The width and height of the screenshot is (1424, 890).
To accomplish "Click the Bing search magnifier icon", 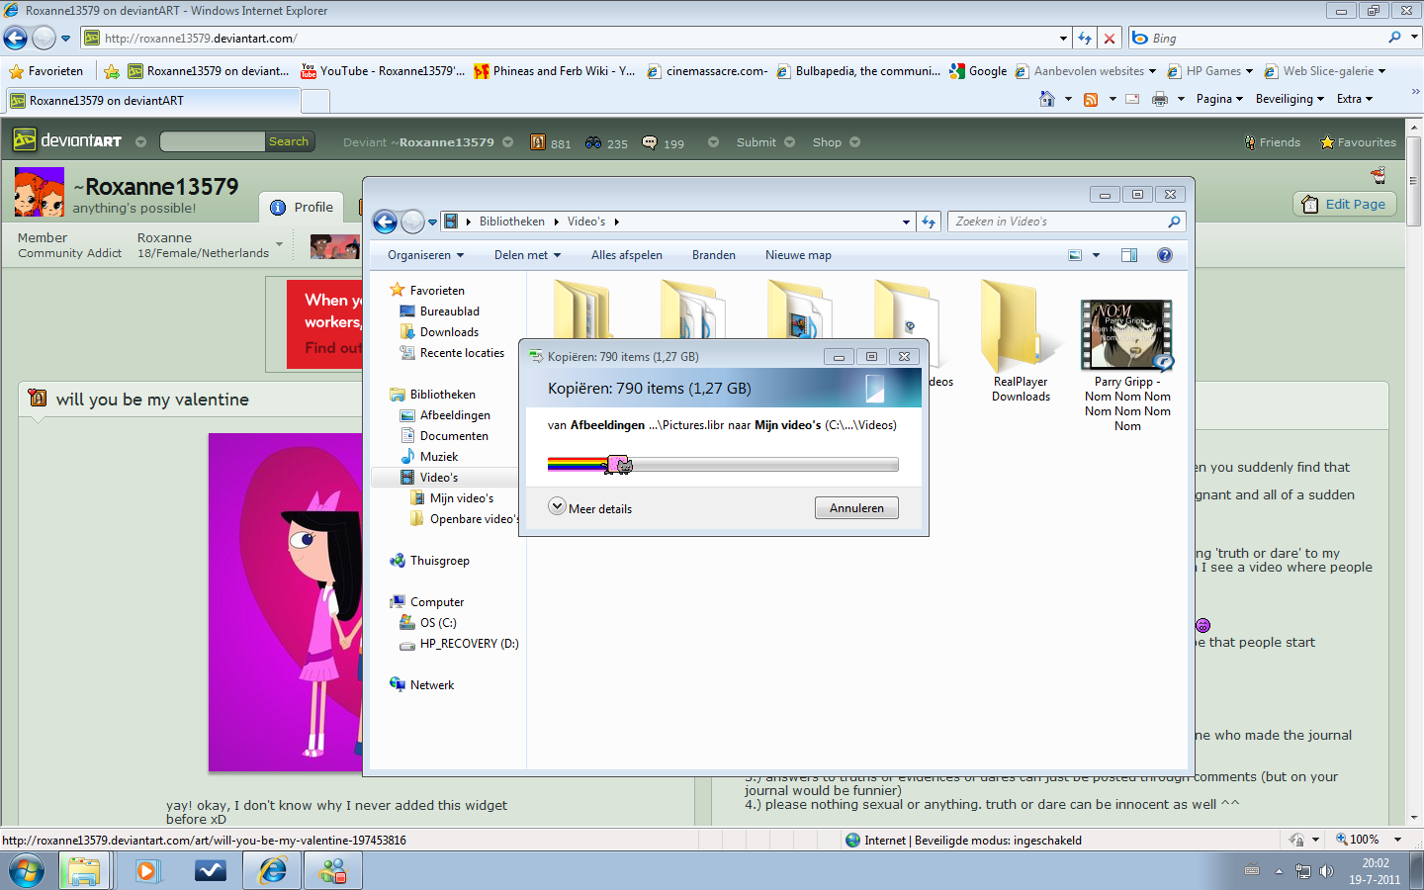I will click(1394, 38).
